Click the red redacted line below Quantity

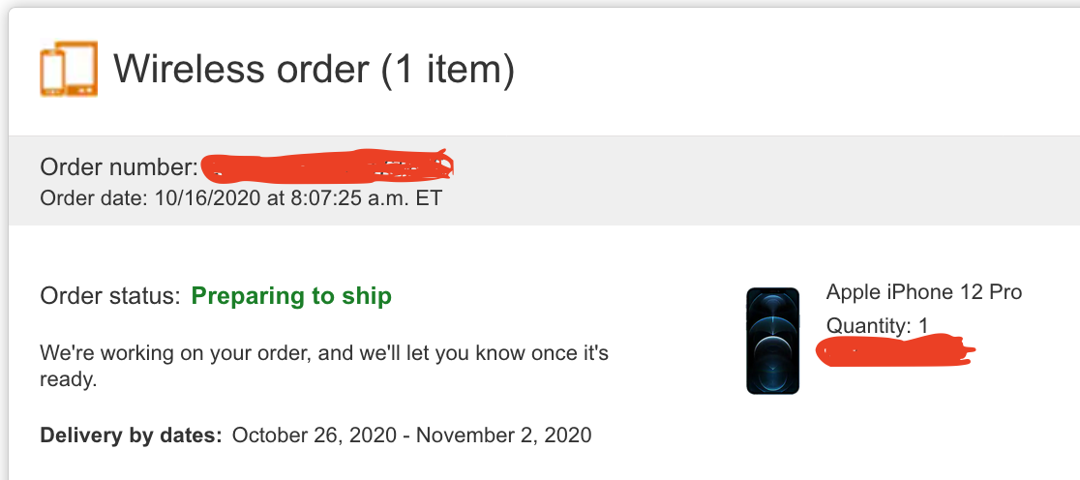pyautogui.click(x=894, y=351)
